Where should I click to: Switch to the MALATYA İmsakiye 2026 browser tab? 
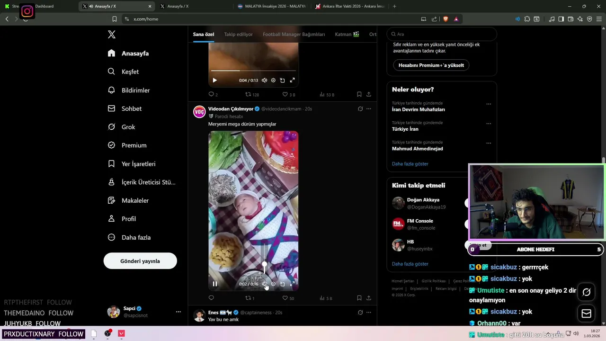(x=271, y=6)
